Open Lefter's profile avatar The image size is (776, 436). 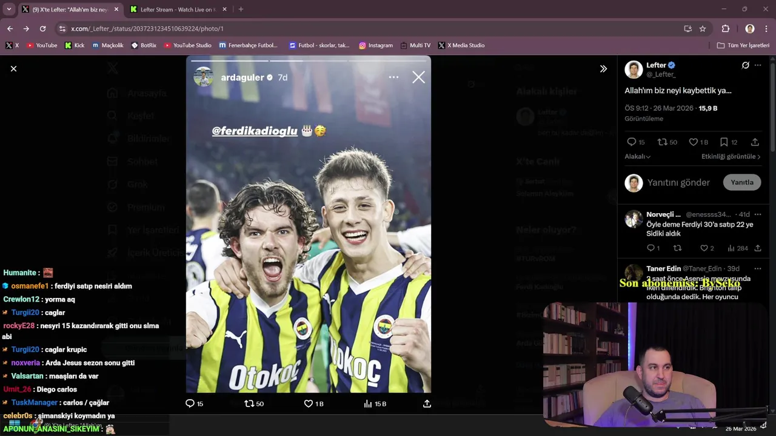pyautogui.click(x=634, y=69)
